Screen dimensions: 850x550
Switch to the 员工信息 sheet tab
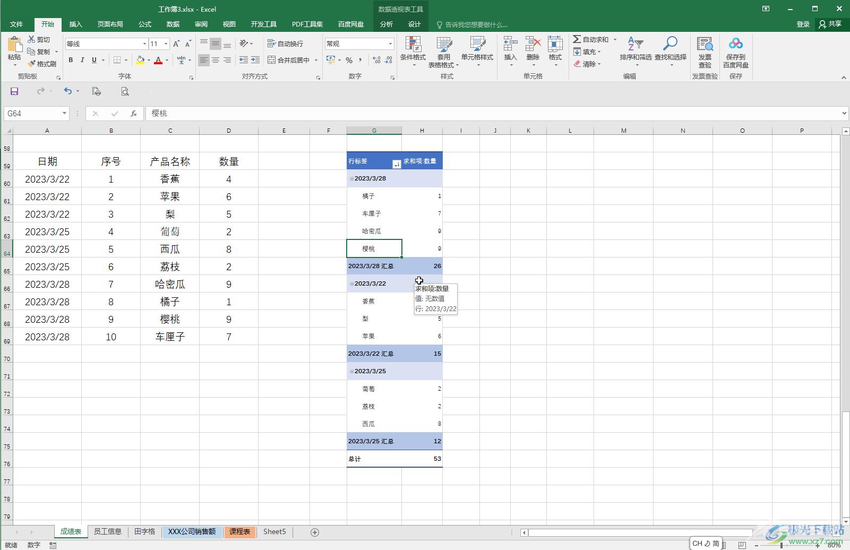(108, 531)
